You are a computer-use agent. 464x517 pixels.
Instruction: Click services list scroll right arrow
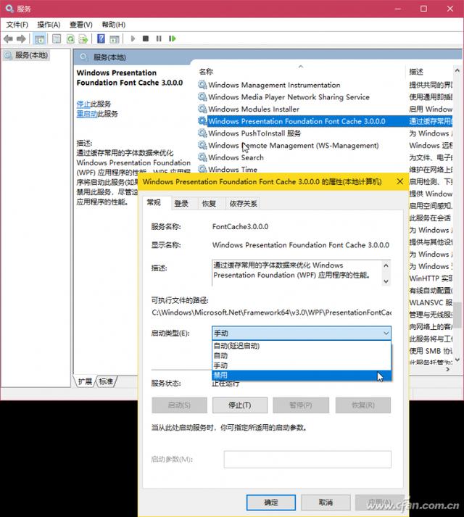click(x=447, y=369)
